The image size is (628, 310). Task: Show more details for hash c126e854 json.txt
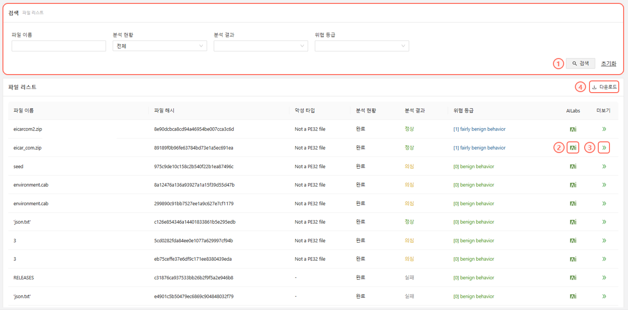[x=604, y=222]
